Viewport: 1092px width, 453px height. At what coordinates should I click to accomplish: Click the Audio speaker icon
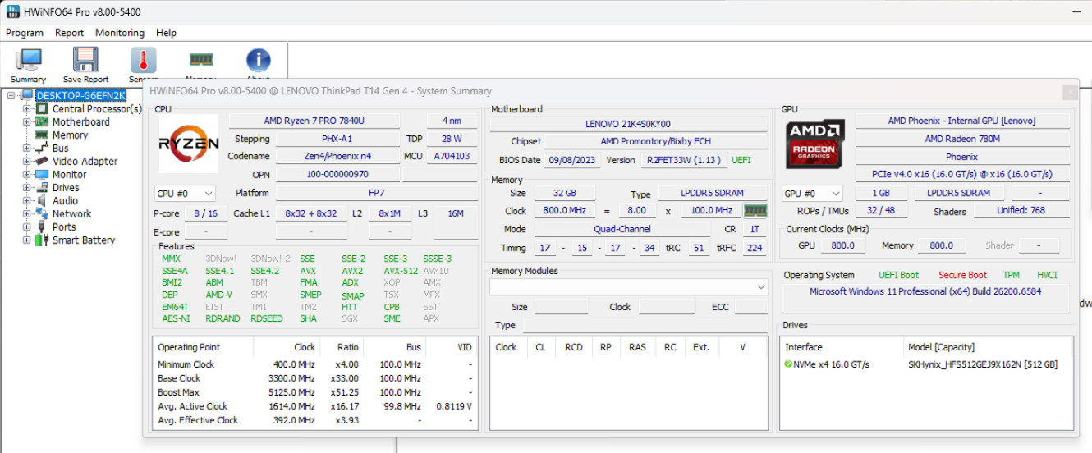tap(42, 200)
